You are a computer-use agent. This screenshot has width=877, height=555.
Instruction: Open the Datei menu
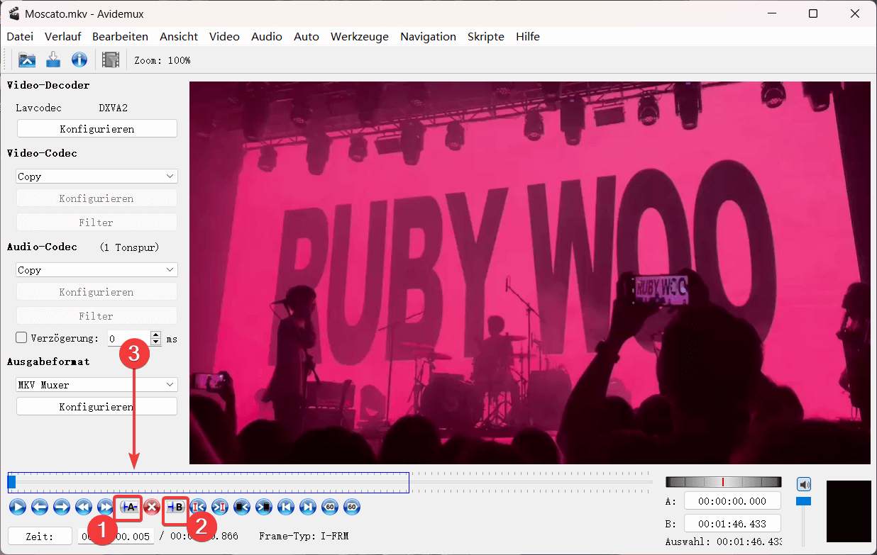tap(20, 36)
